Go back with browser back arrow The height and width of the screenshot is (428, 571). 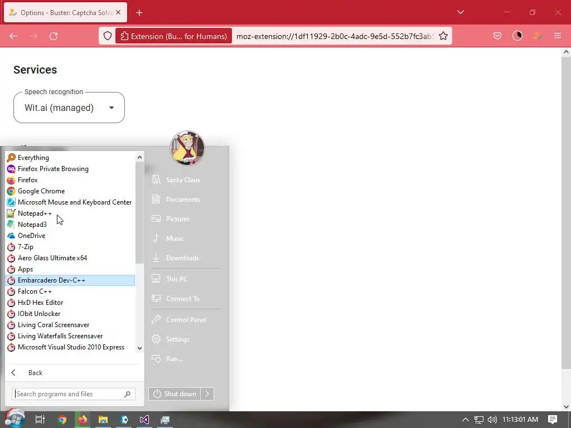13,36
